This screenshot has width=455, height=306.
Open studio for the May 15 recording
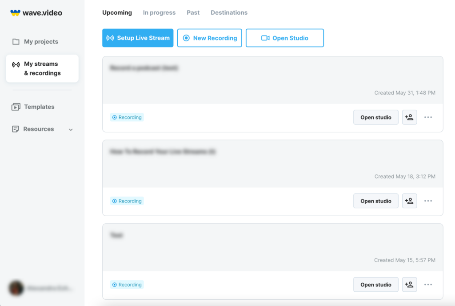(x=376, y=285)
